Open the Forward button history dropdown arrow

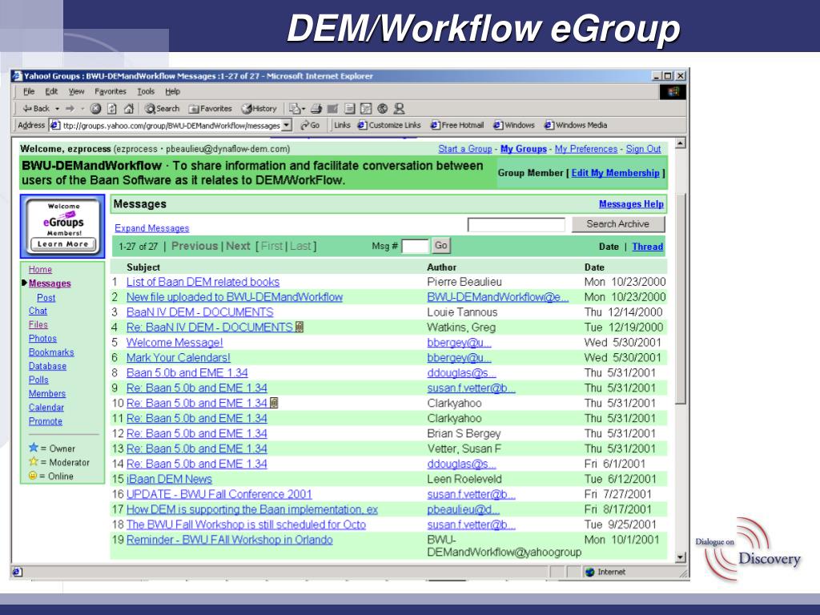pos(82,109)
